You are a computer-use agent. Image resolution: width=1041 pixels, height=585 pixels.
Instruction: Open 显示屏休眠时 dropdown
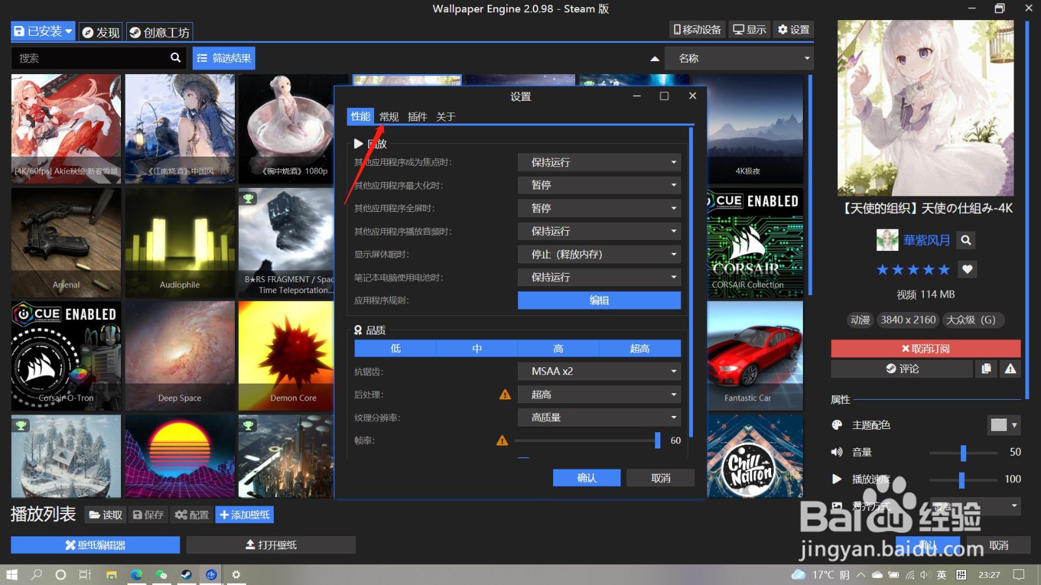599,254
